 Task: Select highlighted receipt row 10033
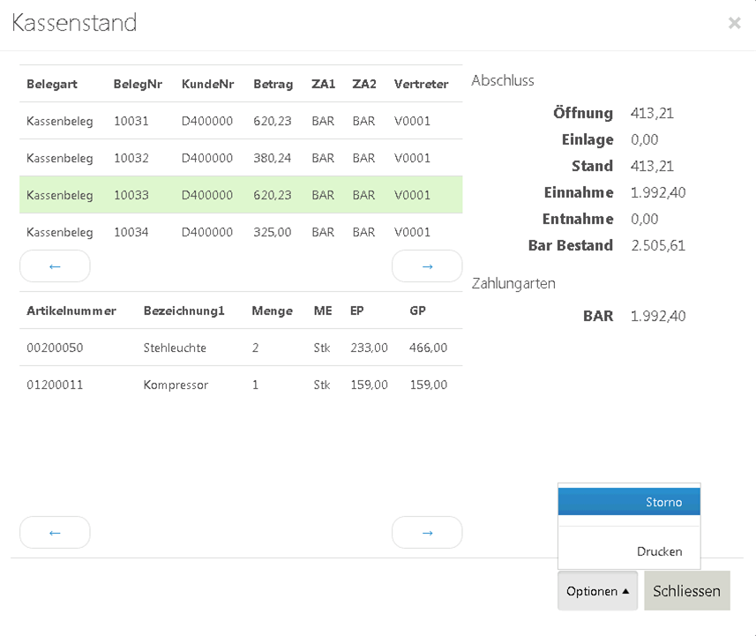click(240, 195)
